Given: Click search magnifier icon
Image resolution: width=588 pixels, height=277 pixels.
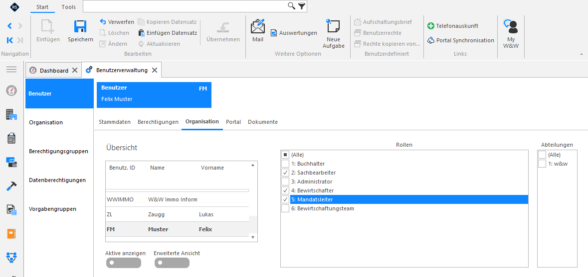Looking at the screenshot, I should click(x=291, y=5).
